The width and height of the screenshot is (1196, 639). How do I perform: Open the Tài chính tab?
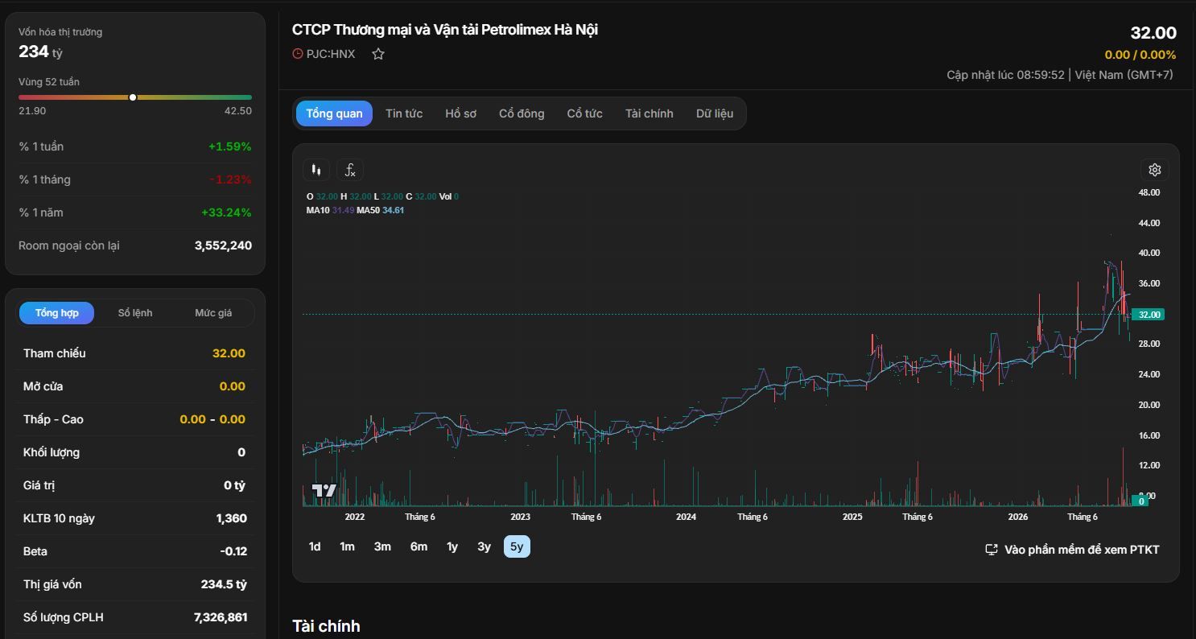(650, 113)
